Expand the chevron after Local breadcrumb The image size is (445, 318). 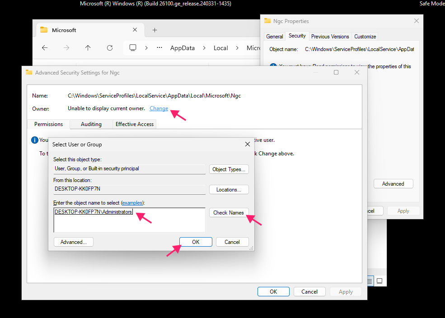237,48
